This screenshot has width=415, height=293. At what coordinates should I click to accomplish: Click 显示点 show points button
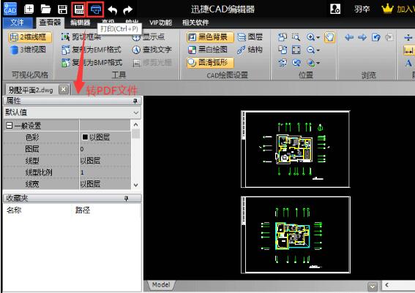point(148,37)
